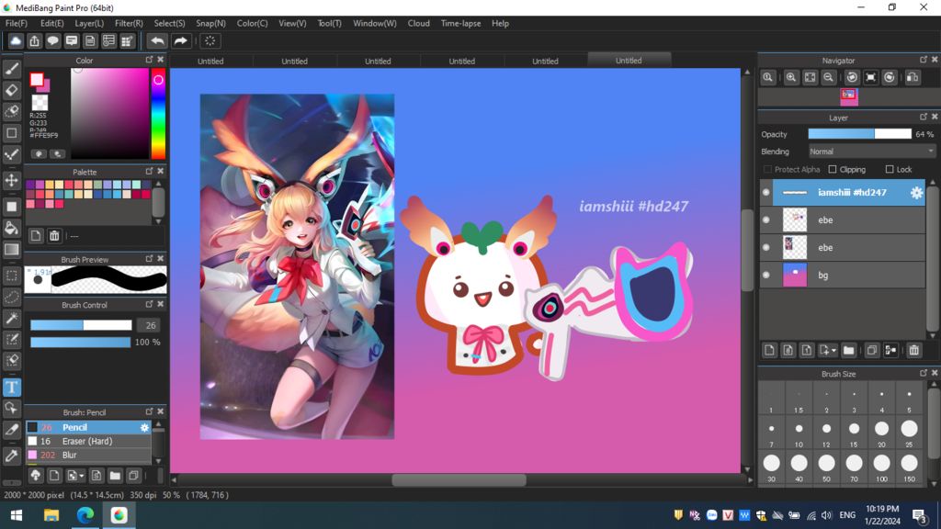Image resolution: width=941 pixels, height=529 pixels.
Task: Open File Explorer from the taskbar
Action: [51, 515]
